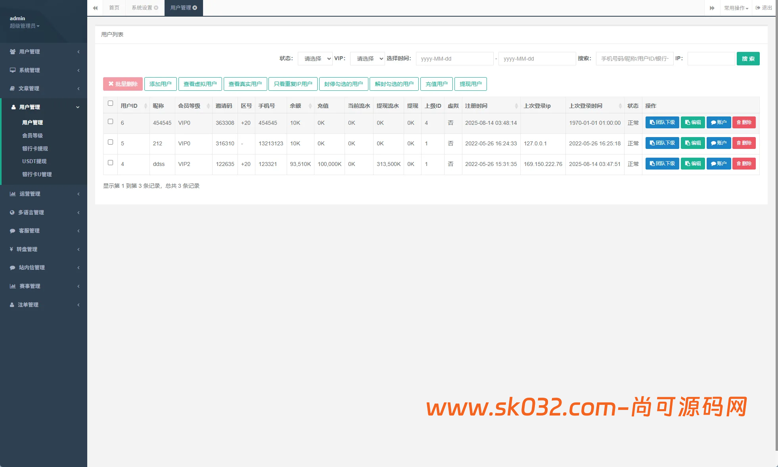Open 会员等级 in the sidebar submenu
The width and height of the screenshot is (778, 467).
[33, 135]
